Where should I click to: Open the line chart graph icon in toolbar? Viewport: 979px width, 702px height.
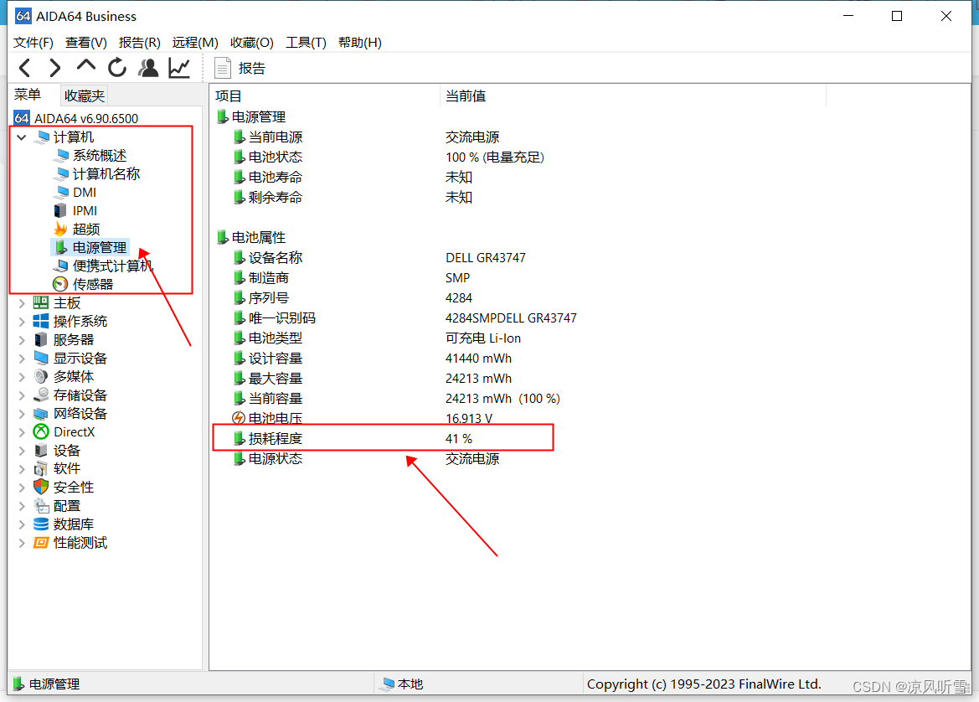(x=179, y=68)
